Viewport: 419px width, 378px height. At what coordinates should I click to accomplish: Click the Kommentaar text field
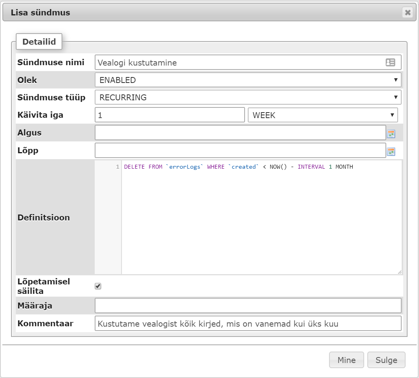point(248,323)
